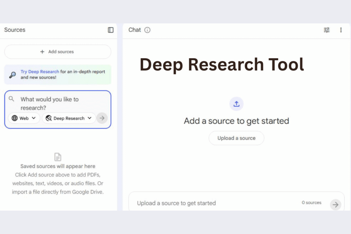Collapse the Sources panel with the sidebar icon

[111, 30]
